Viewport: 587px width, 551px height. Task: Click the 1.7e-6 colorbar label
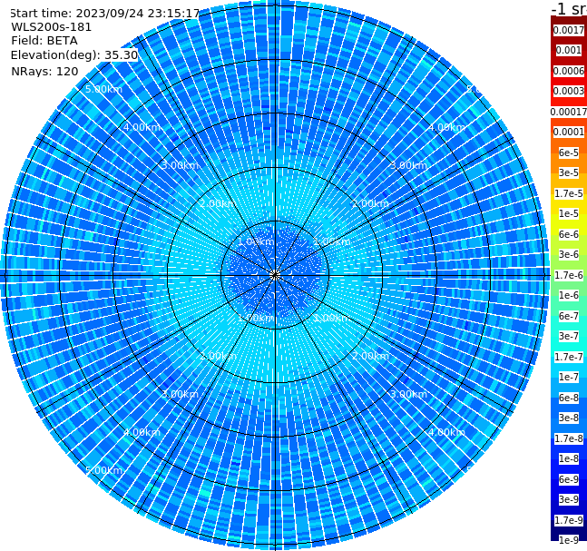(569, 275)
